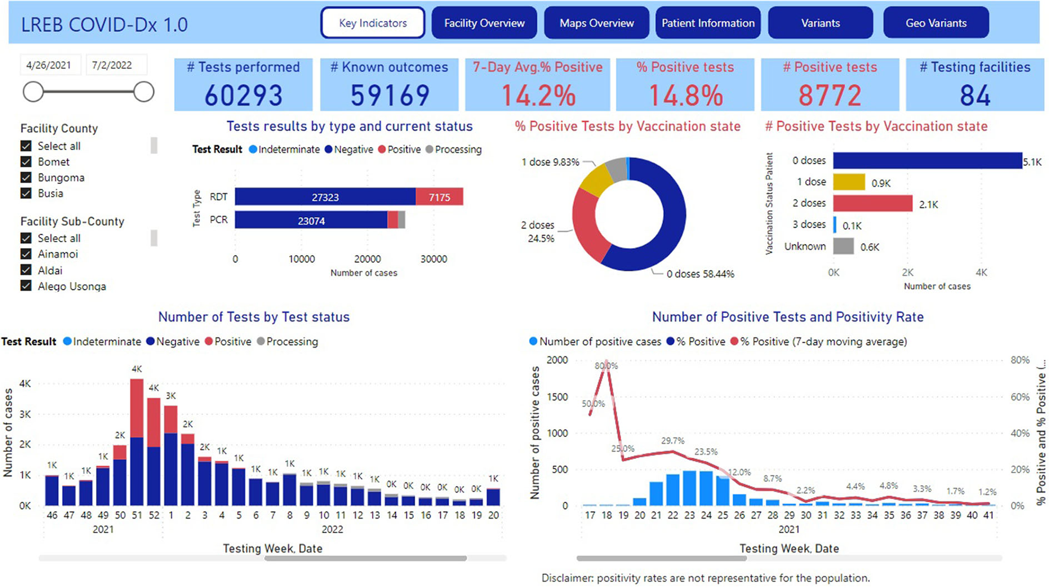Screen dimensions: 1050x588
Task: Open the Geo Variants tab
Action: point(936,23)
